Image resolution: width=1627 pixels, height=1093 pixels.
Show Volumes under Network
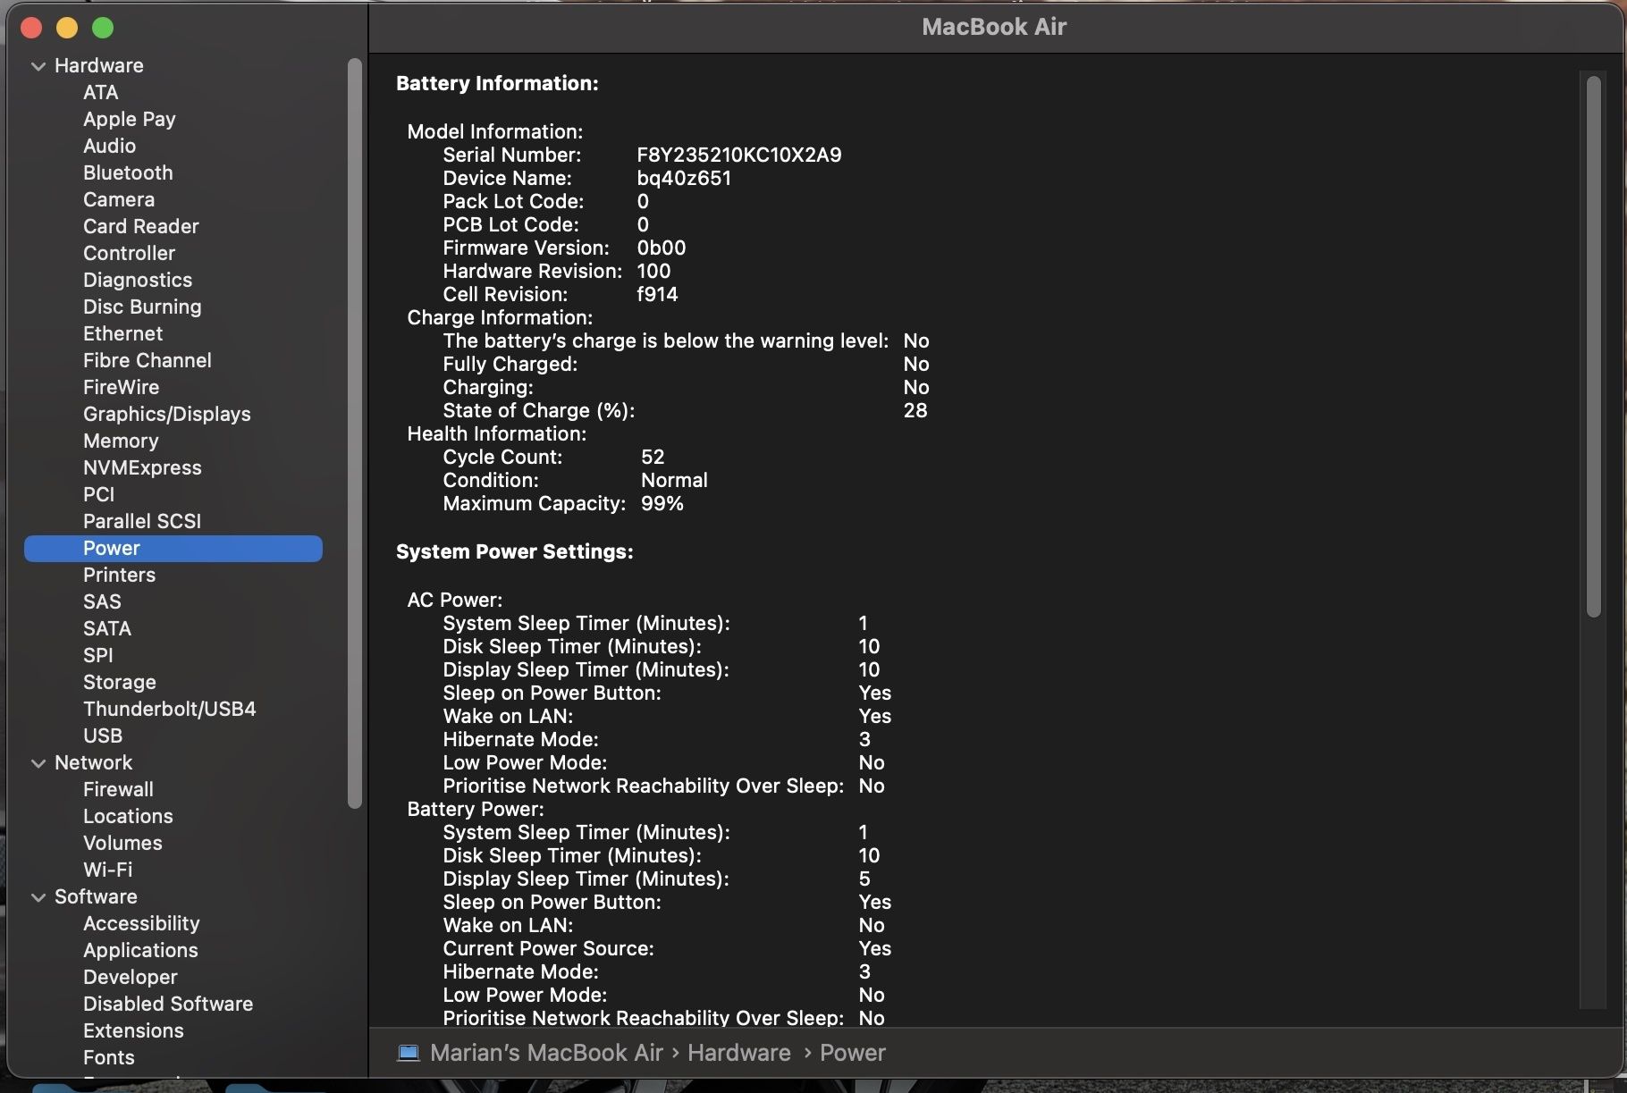tap(122, 843)
